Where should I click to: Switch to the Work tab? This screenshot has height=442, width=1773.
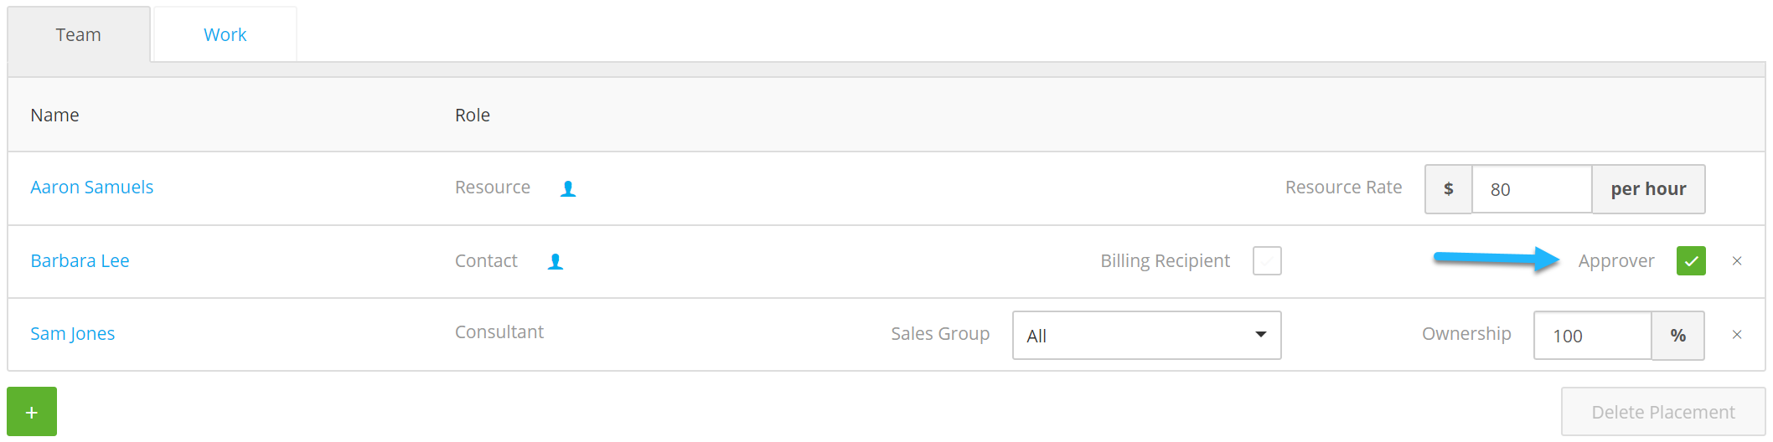click(x=225, y=34)
